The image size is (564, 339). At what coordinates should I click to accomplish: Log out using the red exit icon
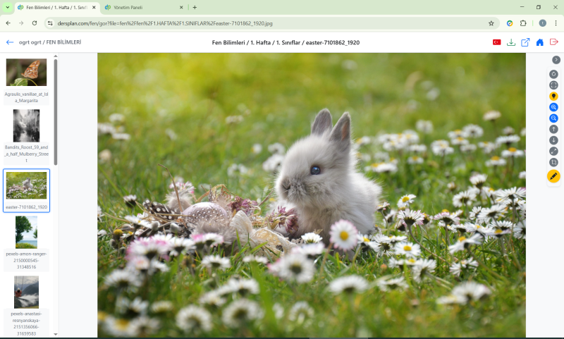coord(553,42)
